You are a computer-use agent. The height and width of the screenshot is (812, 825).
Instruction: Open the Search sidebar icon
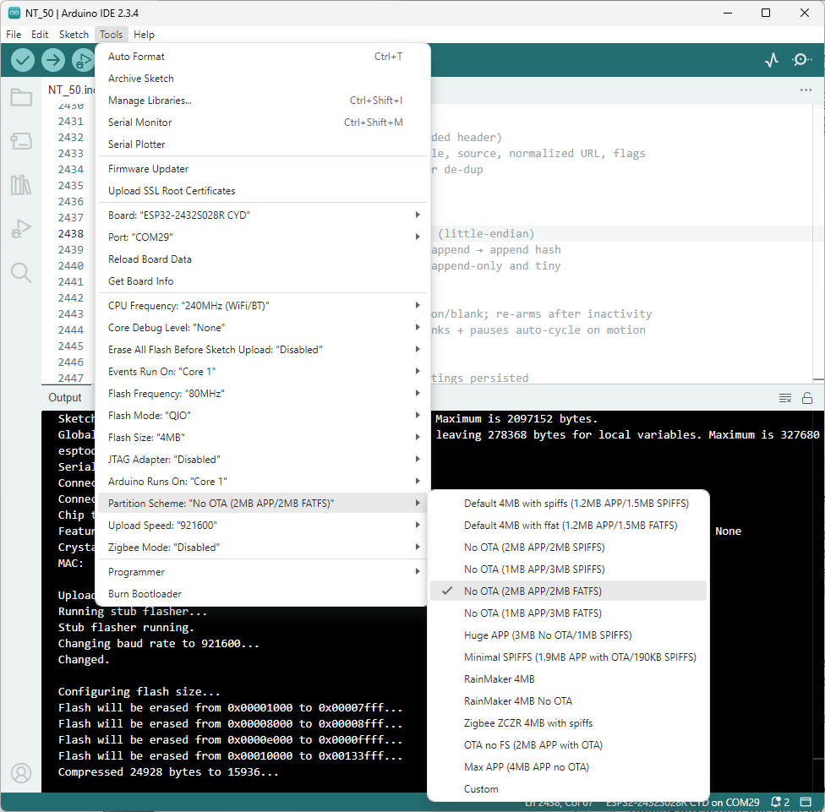pos(21,272)
